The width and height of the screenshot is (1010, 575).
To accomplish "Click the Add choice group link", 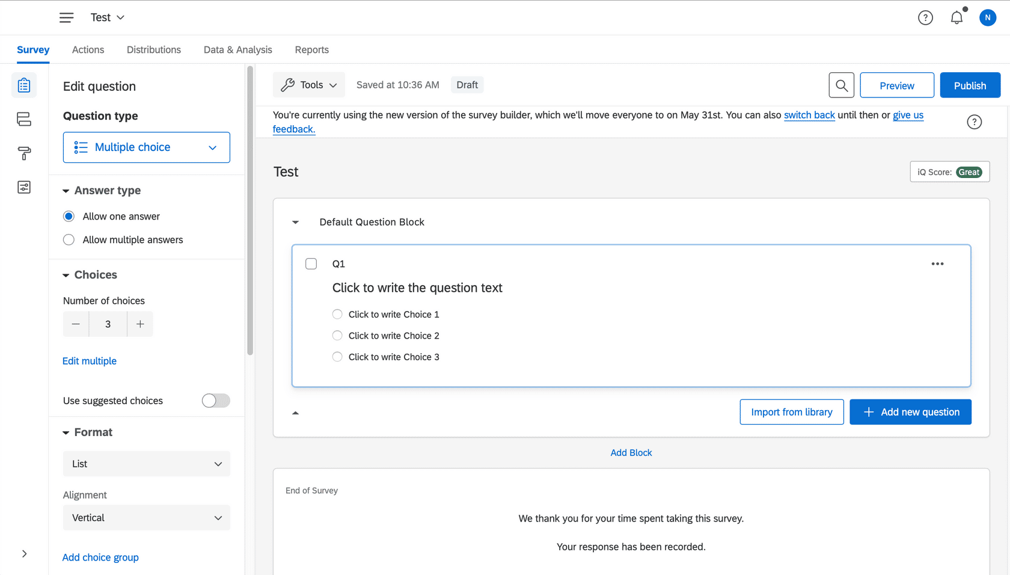I will pos(100,558).
